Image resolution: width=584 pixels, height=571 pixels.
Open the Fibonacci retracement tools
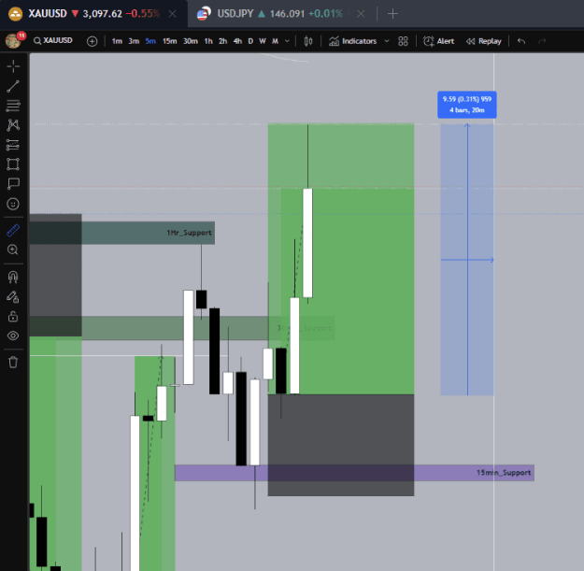click(13, 106)
